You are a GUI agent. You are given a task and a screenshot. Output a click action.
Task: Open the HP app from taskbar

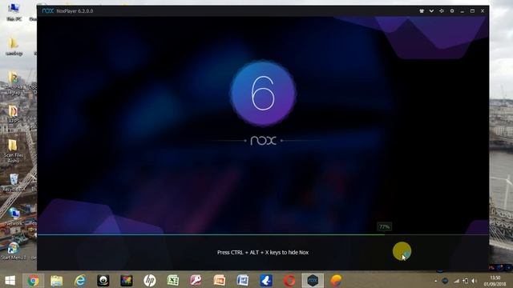150,281
